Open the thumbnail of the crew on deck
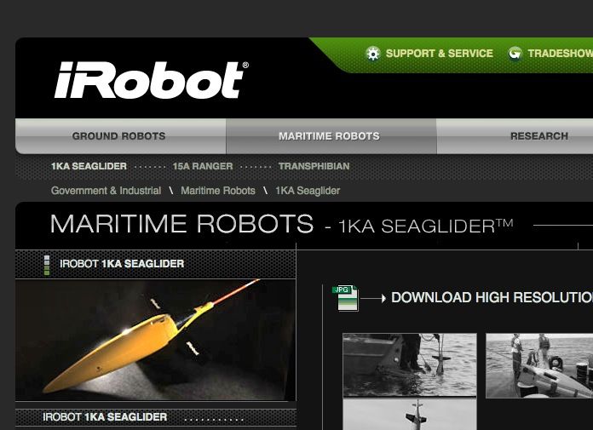 click(539, 365)
